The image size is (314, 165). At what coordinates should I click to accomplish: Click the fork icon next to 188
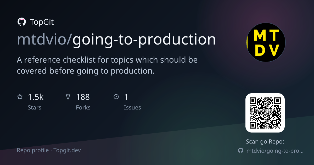[68, 97]
